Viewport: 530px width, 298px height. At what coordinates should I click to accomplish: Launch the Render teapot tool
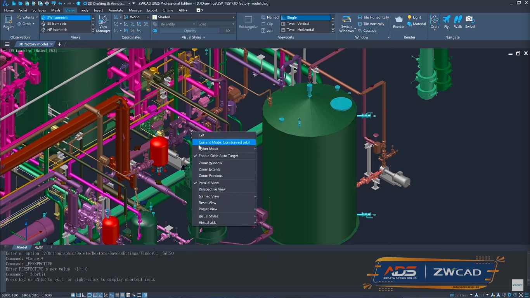(399, 22)
